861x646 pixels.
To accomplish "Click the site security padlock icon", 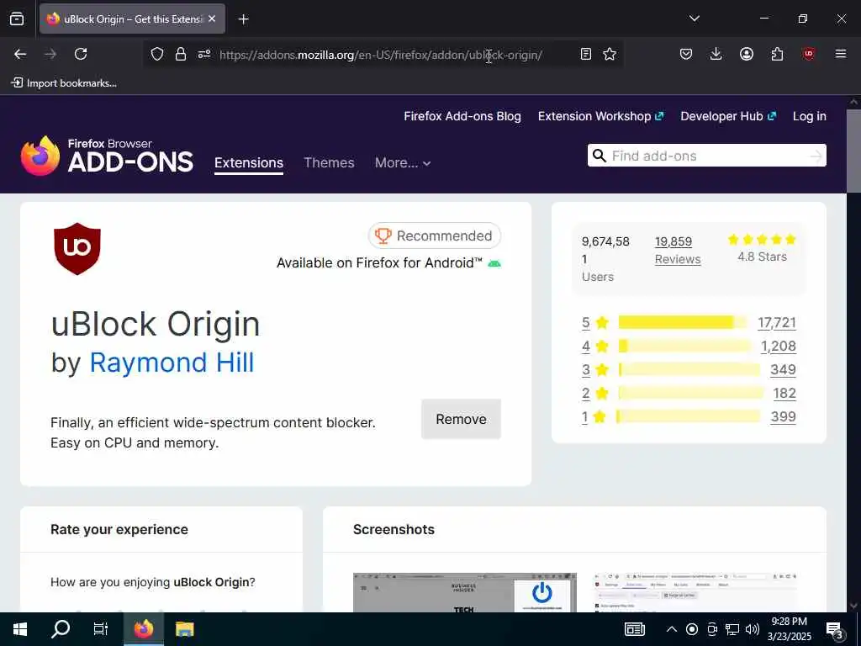I will click(181, 54).
